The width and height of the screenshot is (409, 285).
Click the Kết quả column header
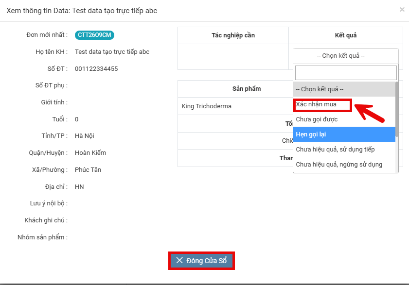[x=346, y=35]
